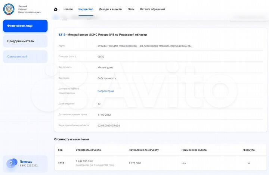Image resolution: width=269 pixels, height=175 pixels.
Task: Click the Federal Tax Service logo emblem
Action: point(8,9)
